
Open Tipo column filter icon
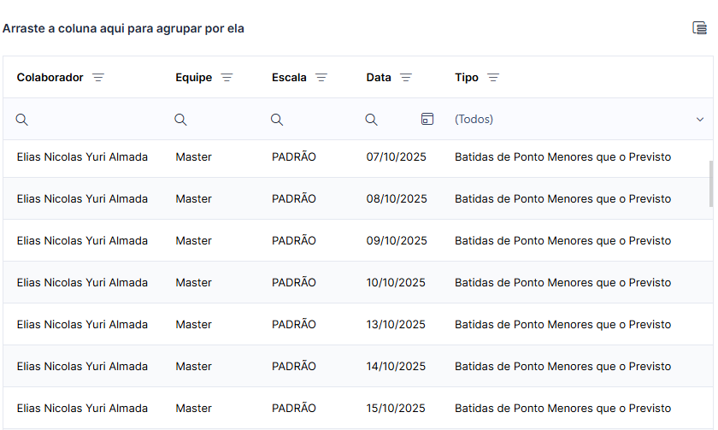(492, 78)
